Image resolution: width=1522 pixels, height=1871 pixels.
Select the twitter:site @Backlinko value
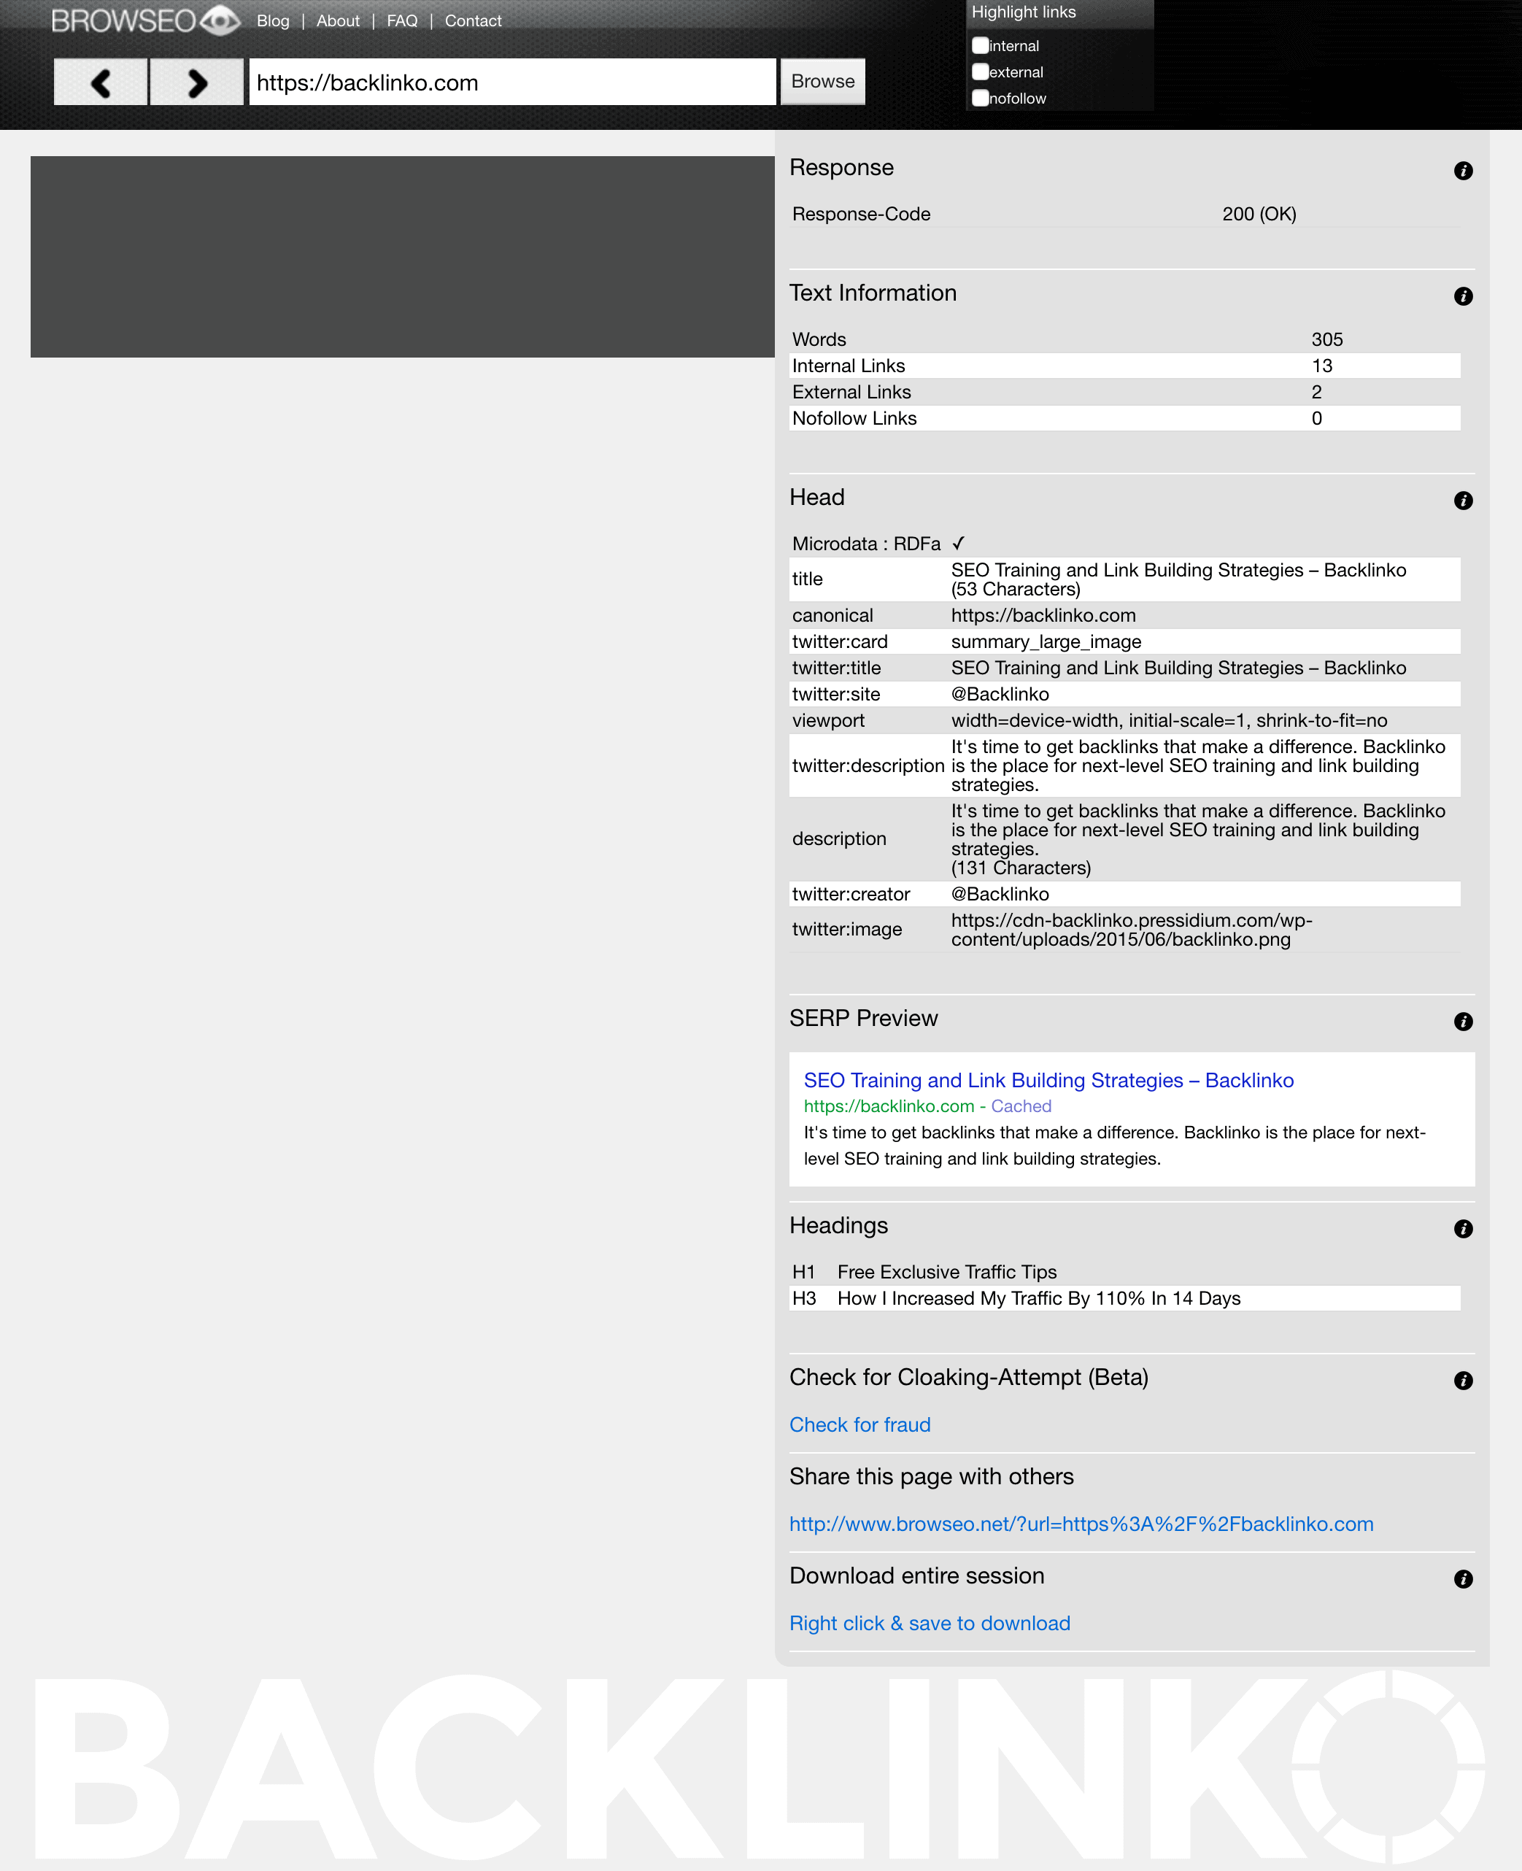coord(1000,695)
